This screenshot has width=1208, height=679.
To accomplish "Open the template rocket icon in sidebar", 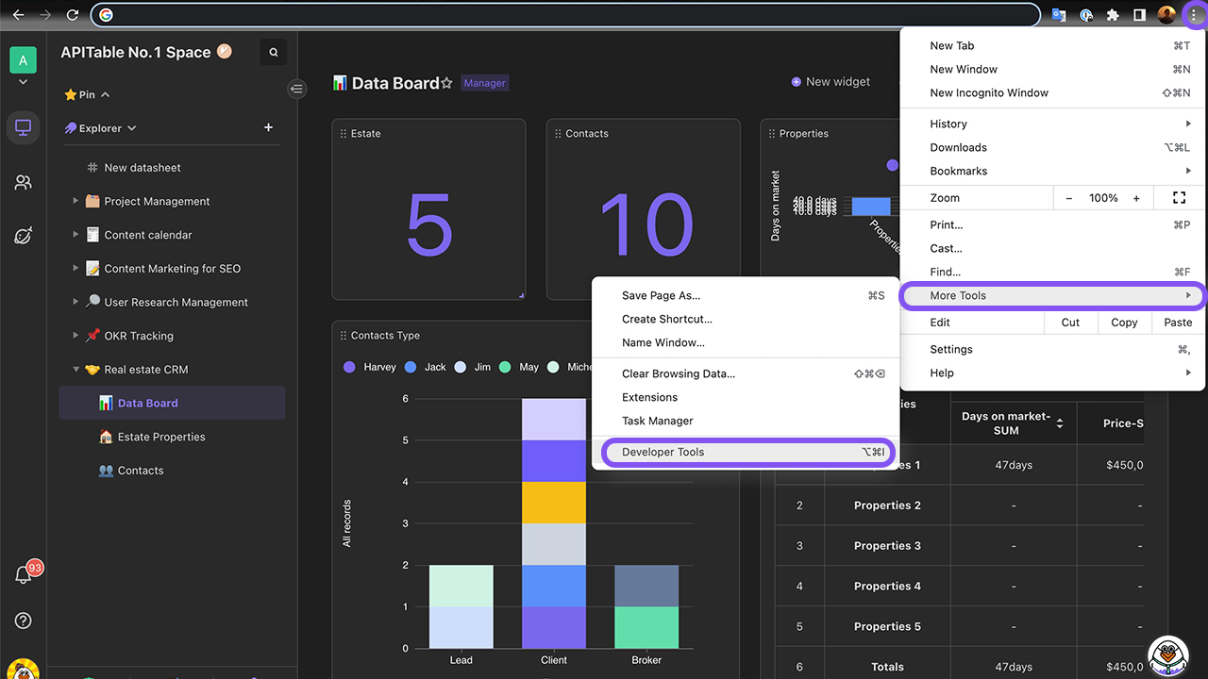I will 23,236.
